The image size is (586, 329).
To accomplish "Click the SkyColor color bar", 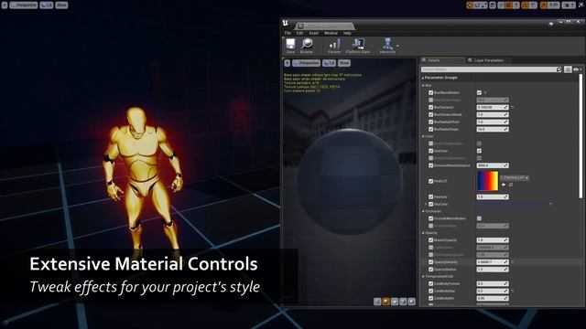I will [512, 204].
